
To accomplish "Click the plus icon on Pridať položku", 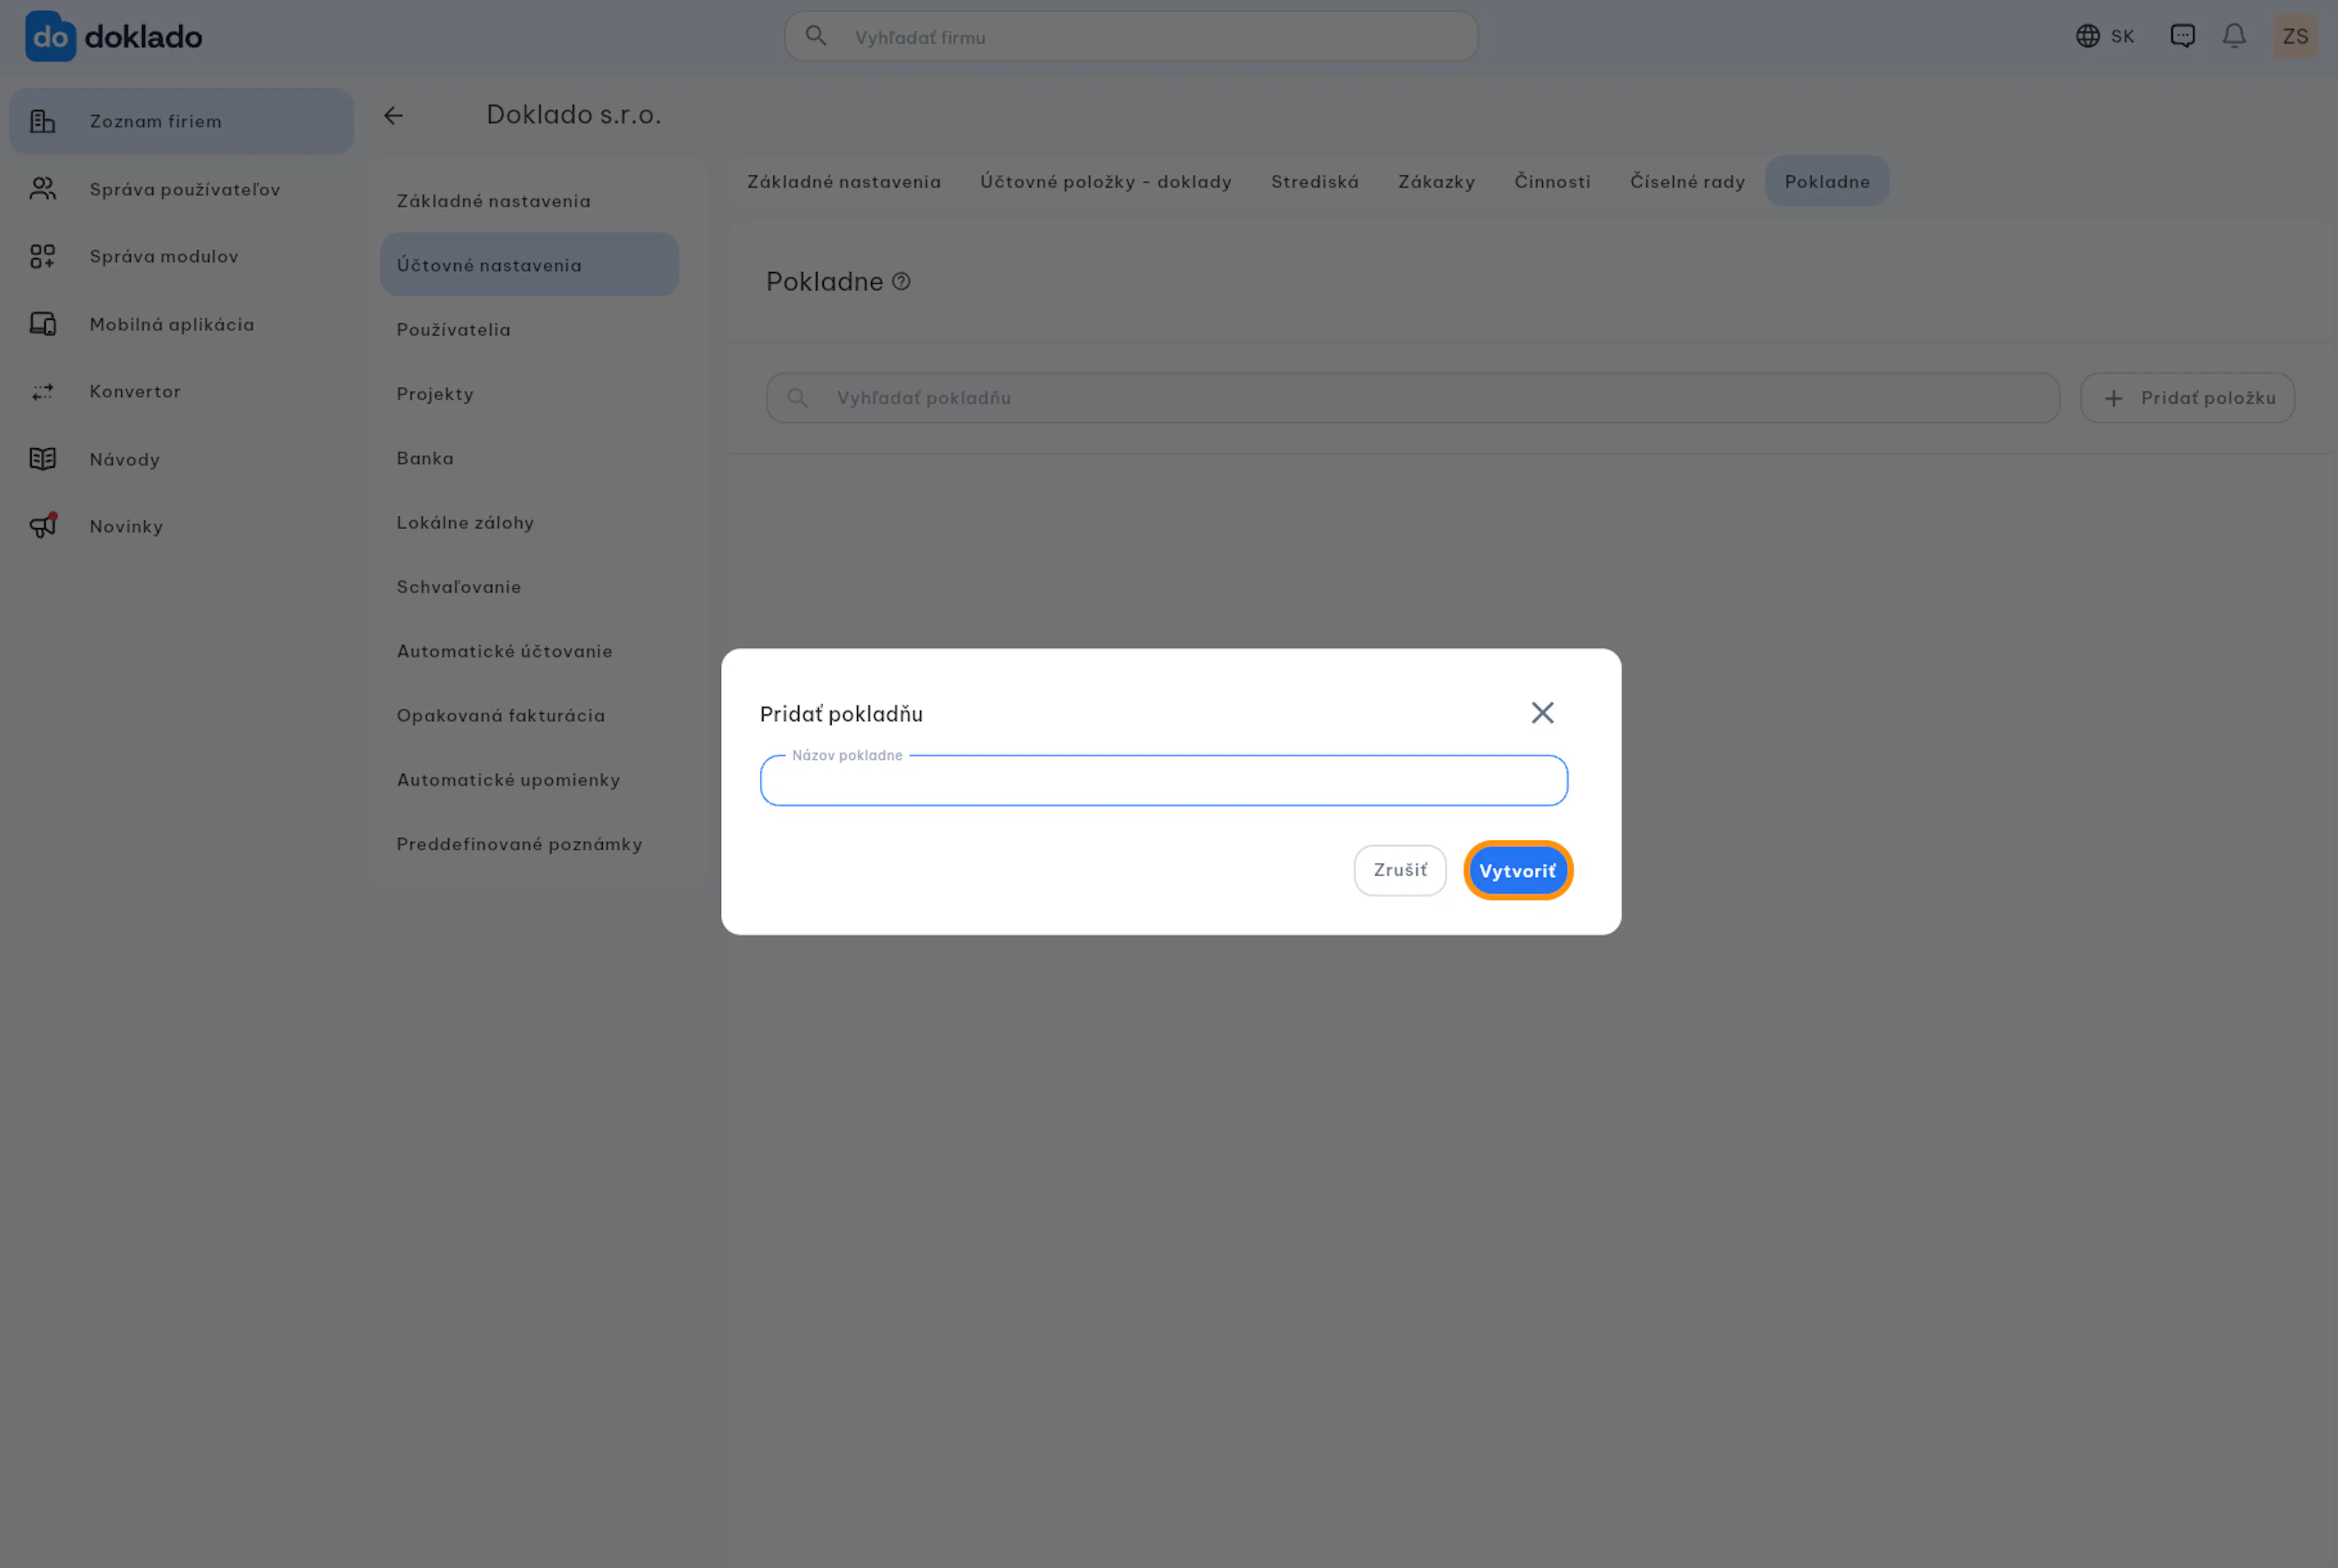I will 2113,398.
